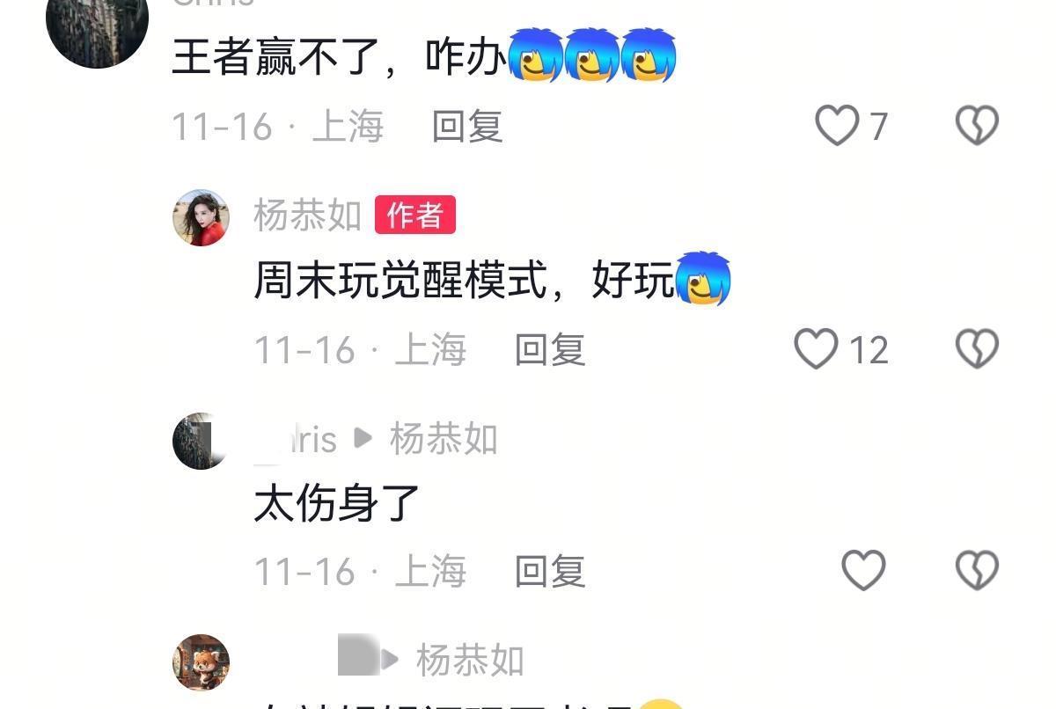The image size is (1056, 709).
Task: Open 杨恭如 mention in the '太伤身了' reply header
Action: click(444, 439)
